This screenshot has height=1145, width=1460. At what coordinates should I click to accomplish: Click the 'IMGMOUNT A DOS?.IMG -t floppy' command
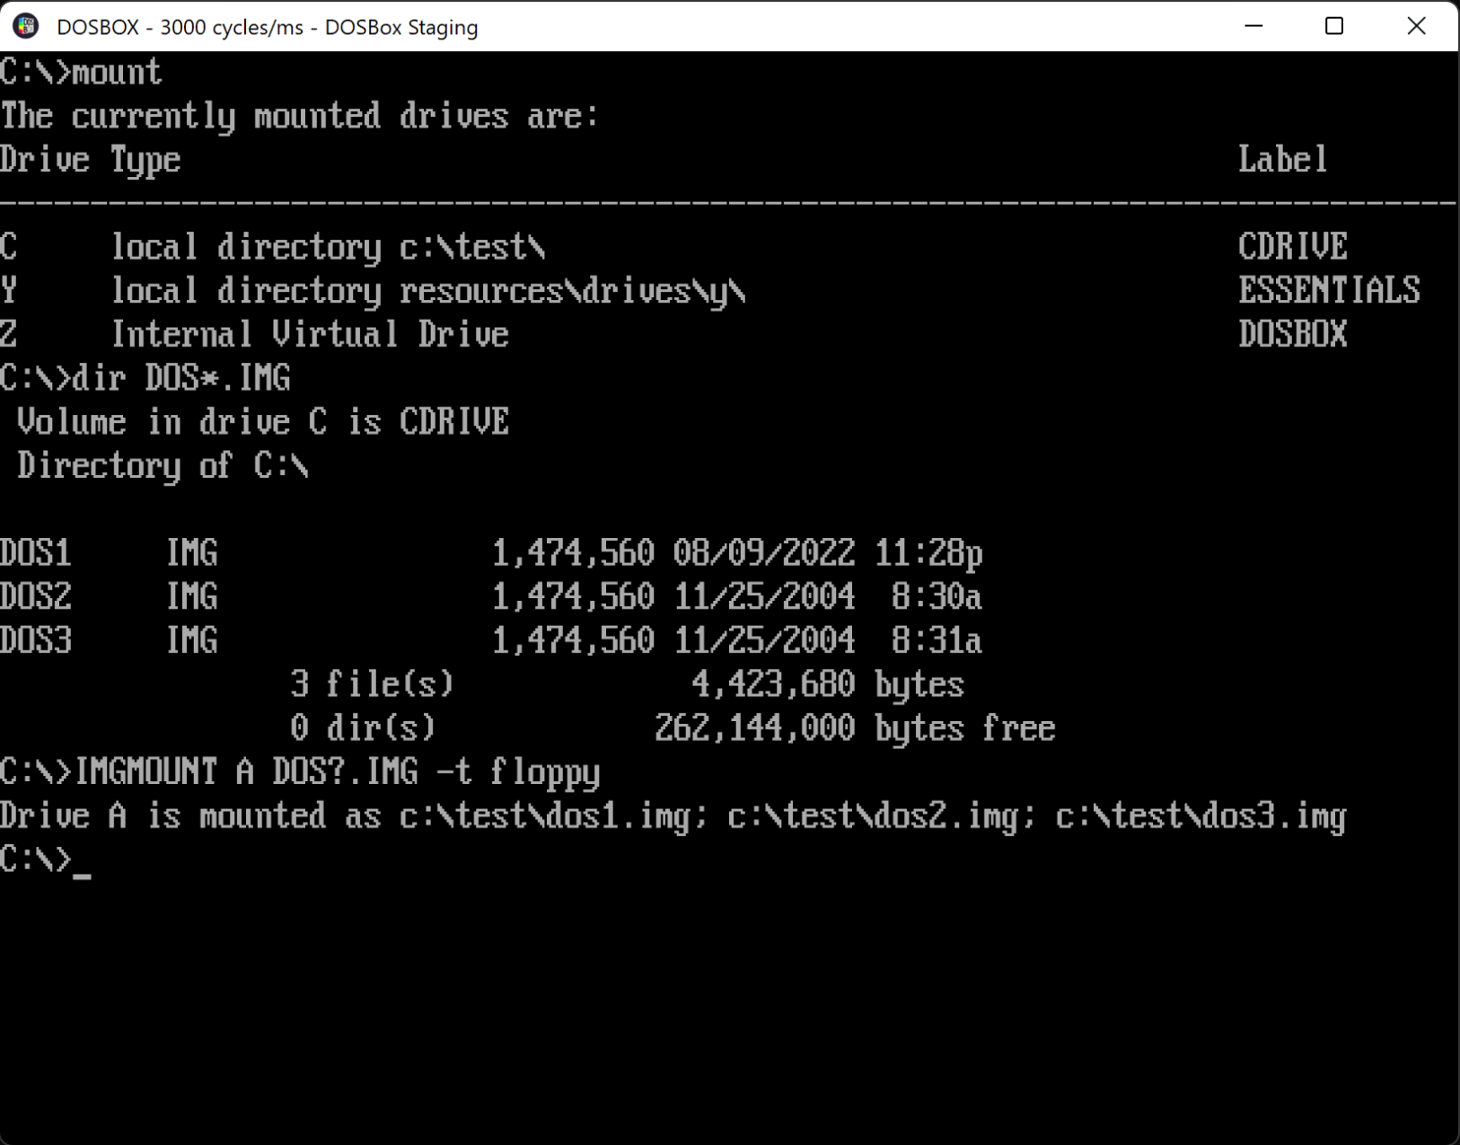pos(337,772)
